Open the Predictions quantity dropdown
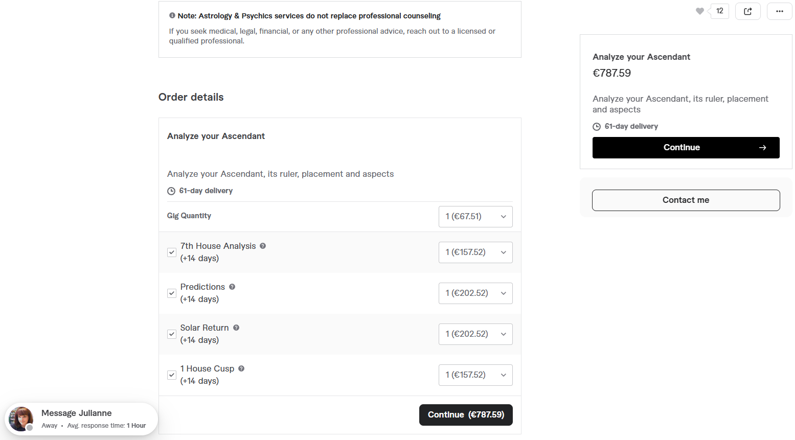The image size is (795, 440). click(475, 293)
